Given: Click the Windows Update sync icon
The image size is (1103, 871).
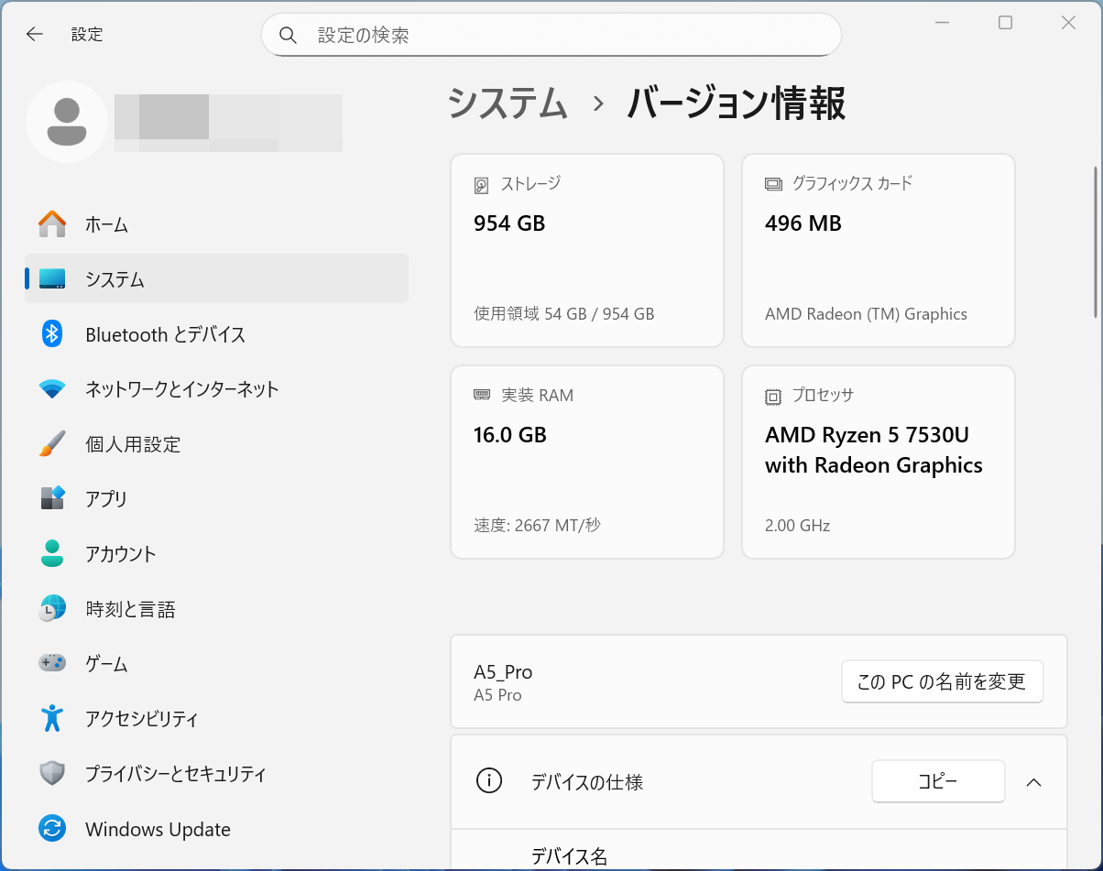Looking at the screenshot, I should point(52,829).
